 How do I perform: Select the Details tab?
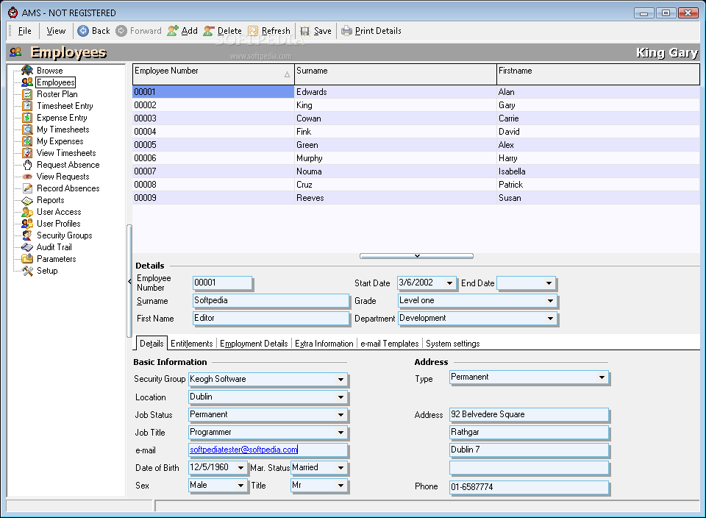click(151, 343)
